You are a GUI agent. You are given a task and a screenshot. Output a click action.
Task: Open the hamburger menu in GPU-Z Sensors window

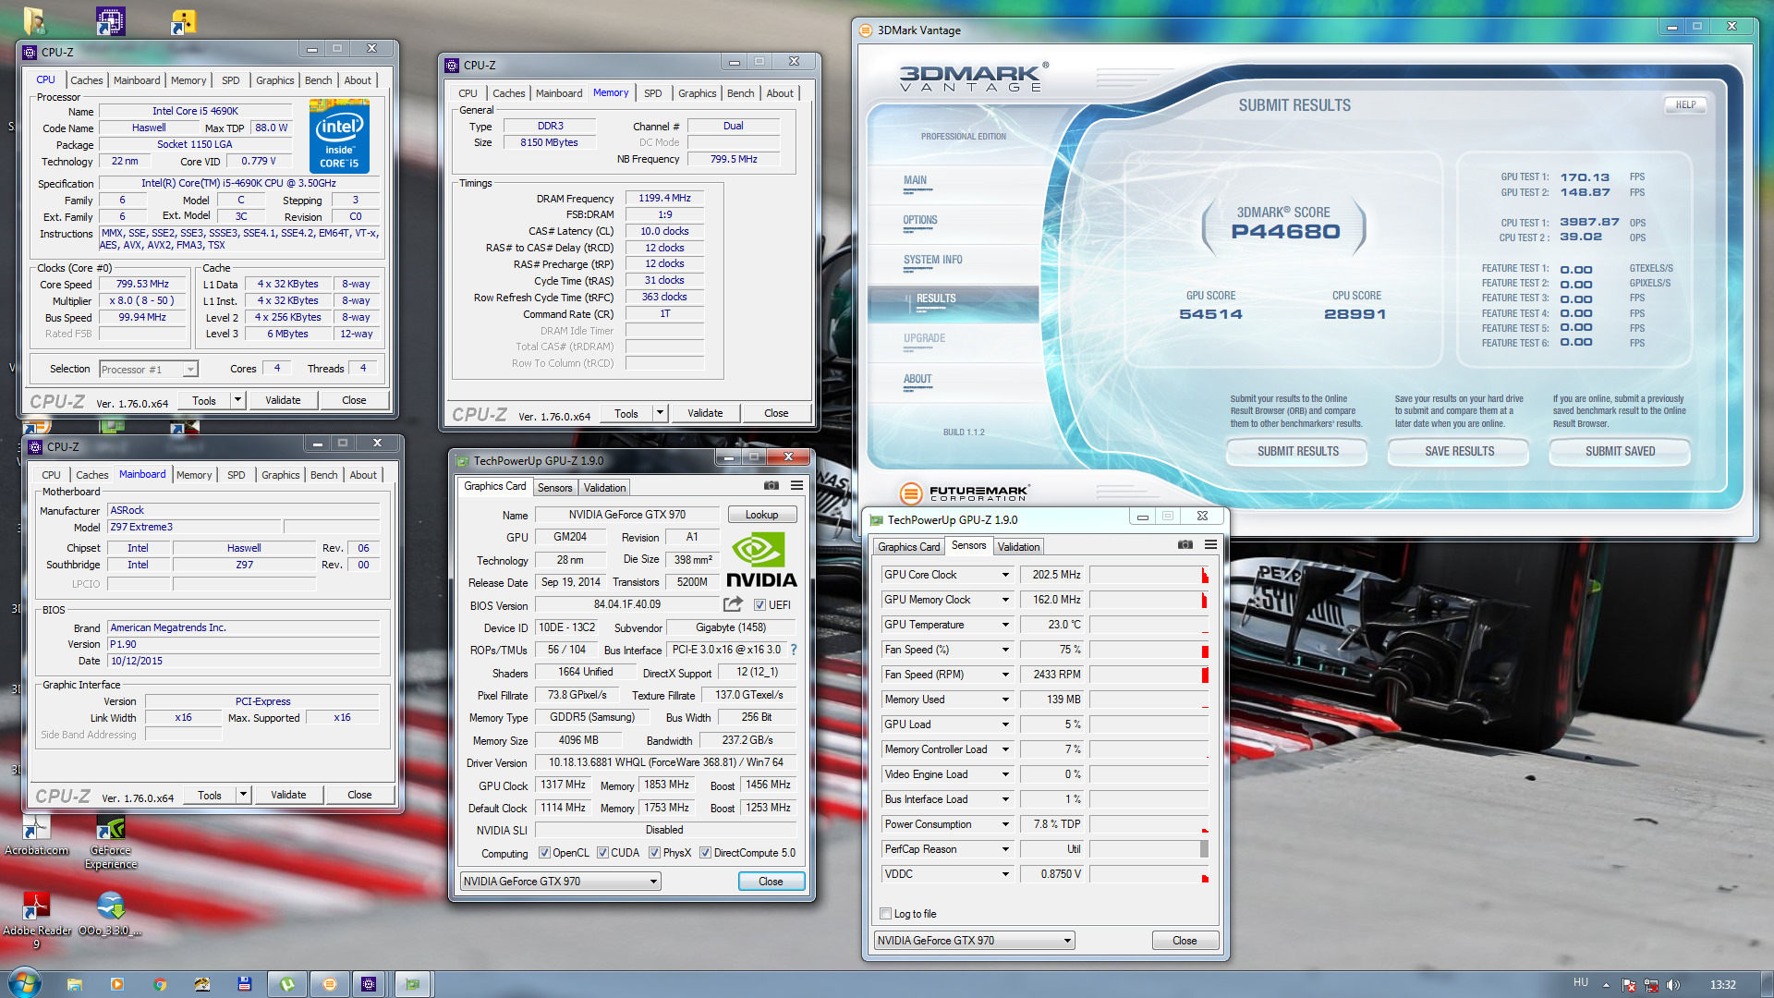pyautogui.click(x=1210, y=545)
